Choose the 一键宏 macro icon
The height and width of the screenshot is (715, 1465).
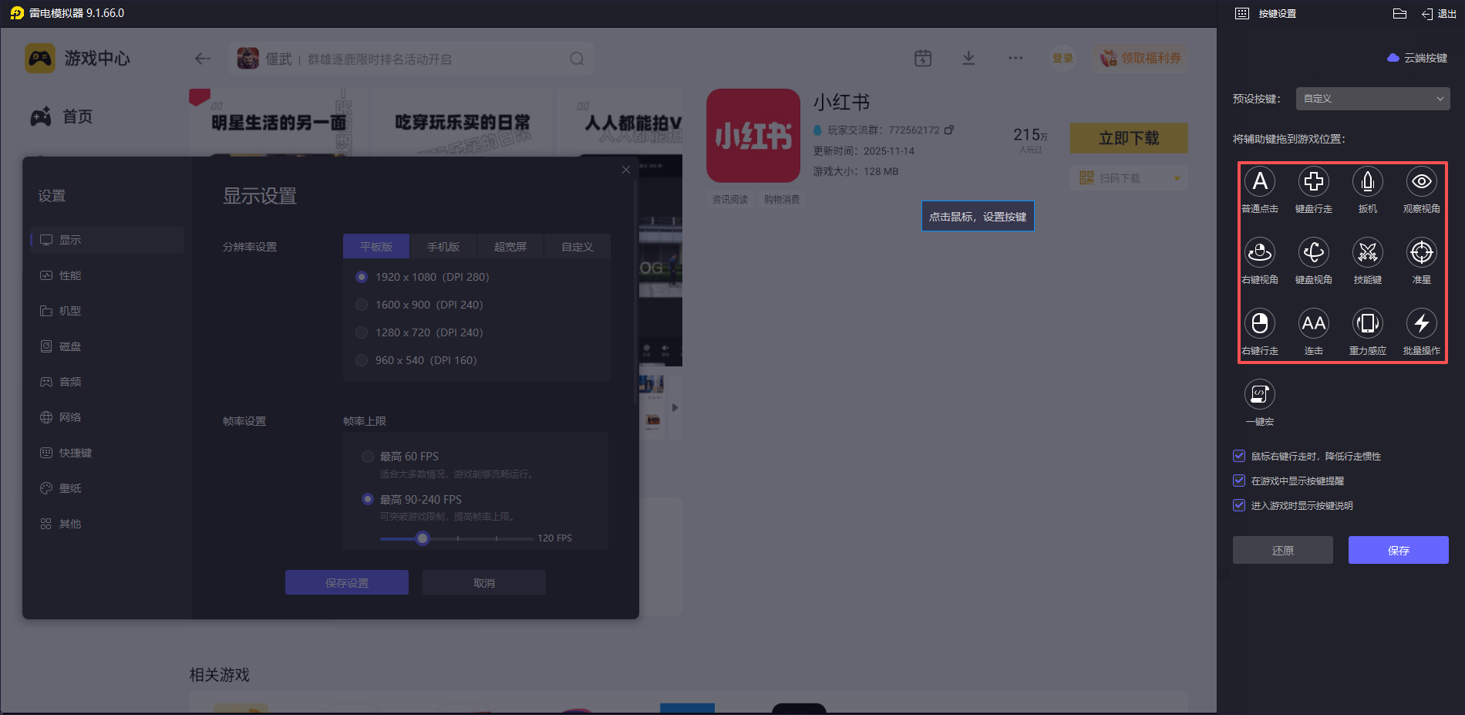[x=1260, y=395]
